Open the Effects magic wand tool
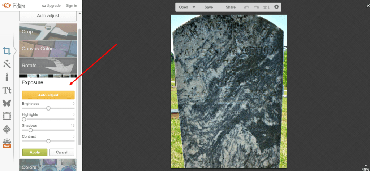Viewport: 370px width, 171px height. click(x=7, y=64)
